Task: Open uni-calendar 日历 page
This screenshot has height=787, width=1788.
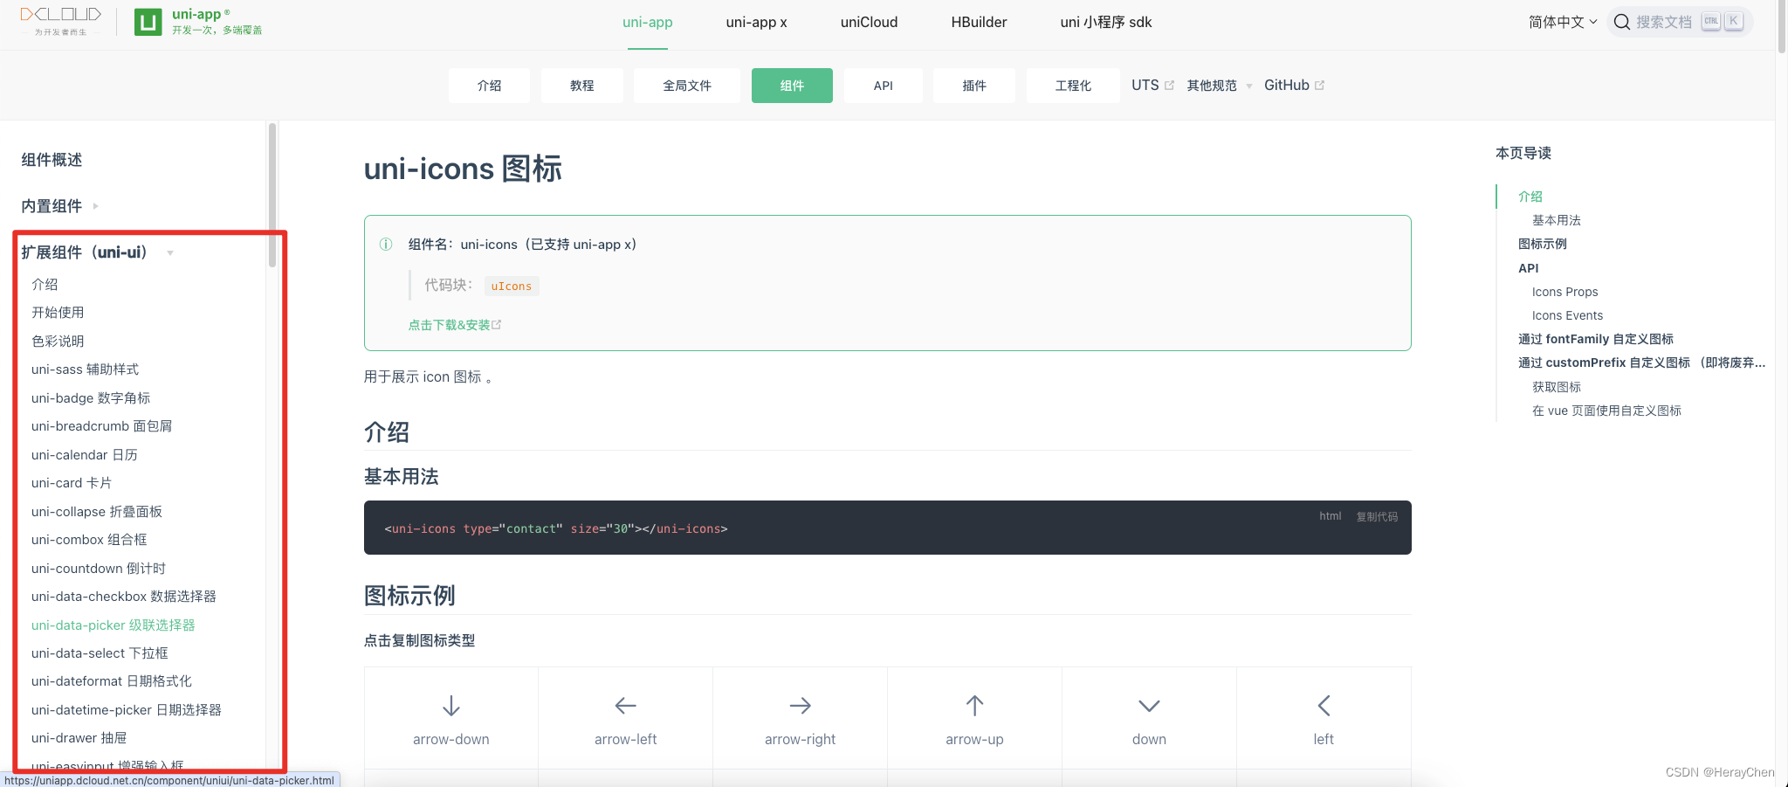Action: click(85, 455)
